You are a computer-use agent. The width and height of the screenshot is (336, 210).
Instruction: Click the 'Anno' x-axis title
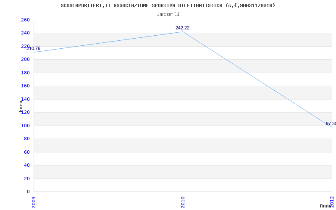pyautogui.click(x=325, y=206)
